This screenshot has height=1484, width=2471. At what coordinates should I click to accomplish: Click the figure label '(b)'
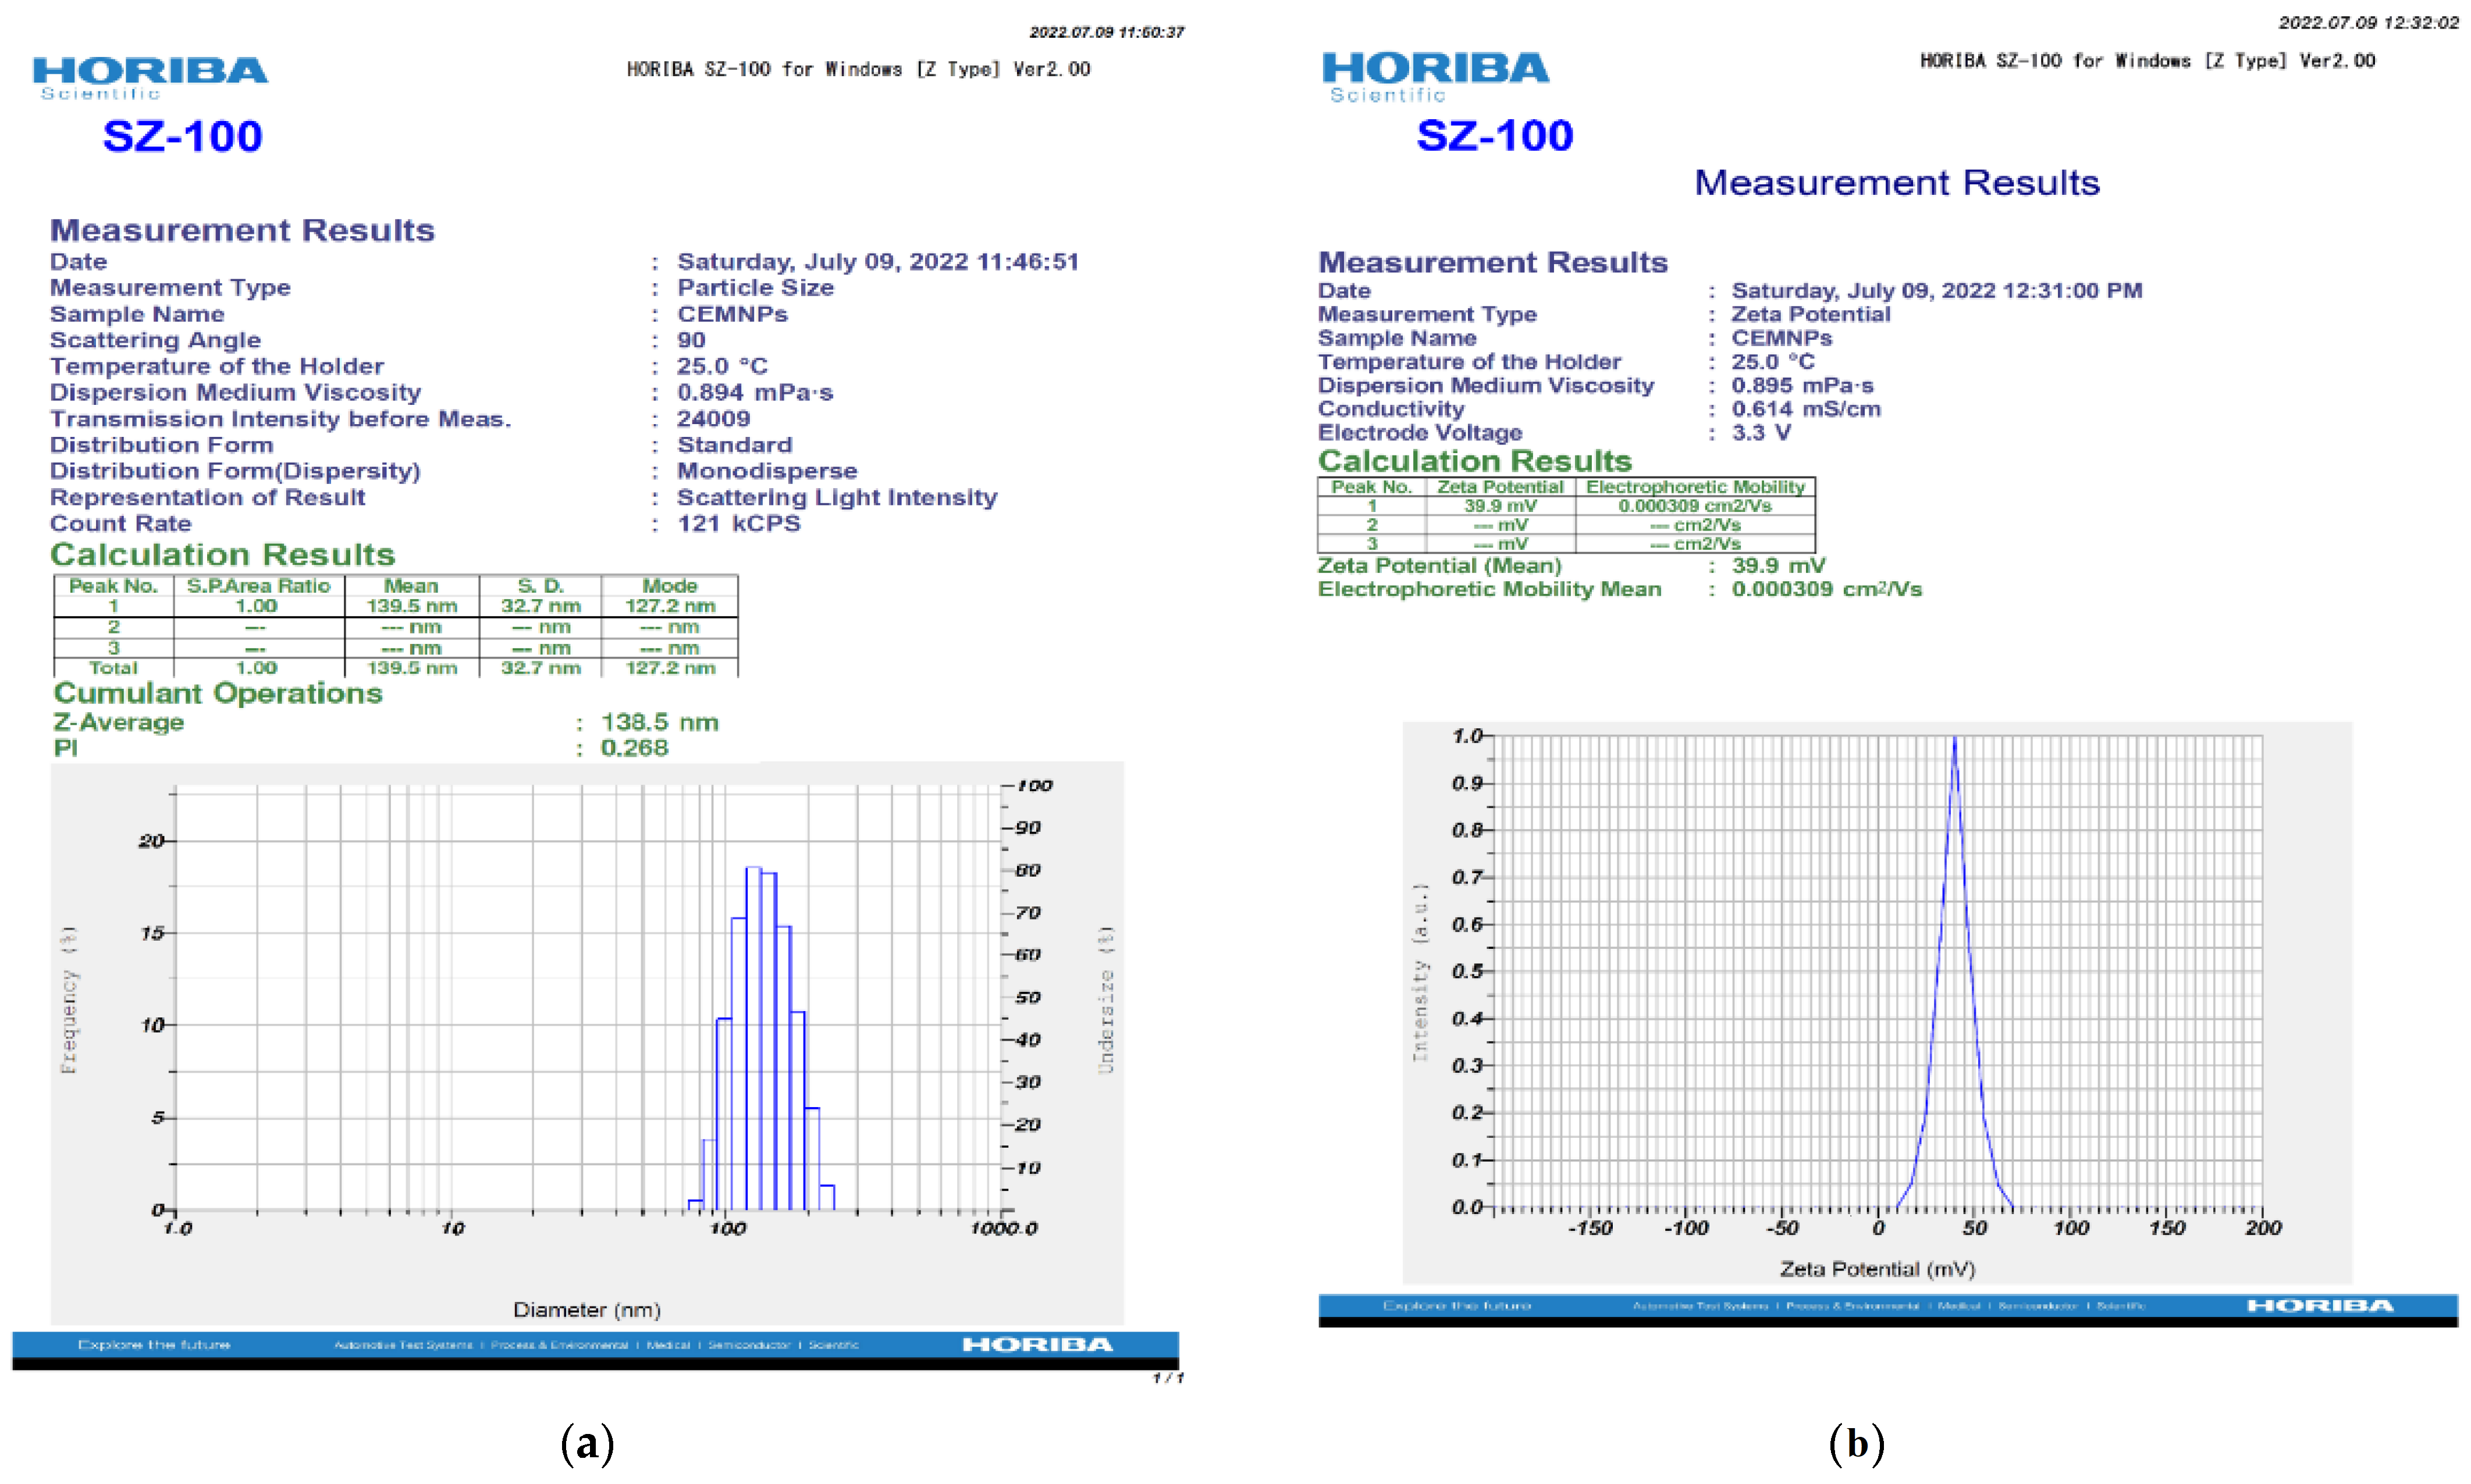[1856, 1444]
